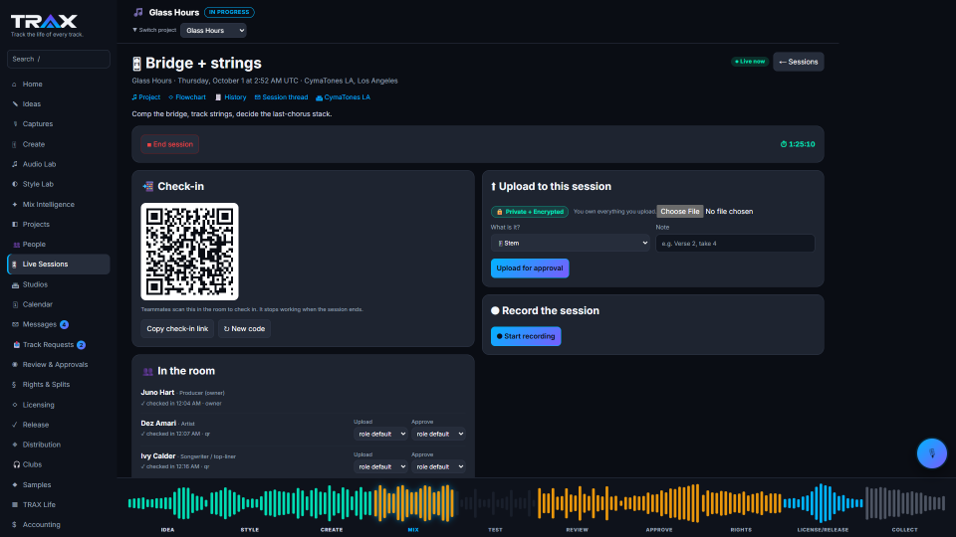
Task: Jump to LICENSE/RELEASE stage in timeline
Action: 823,530
